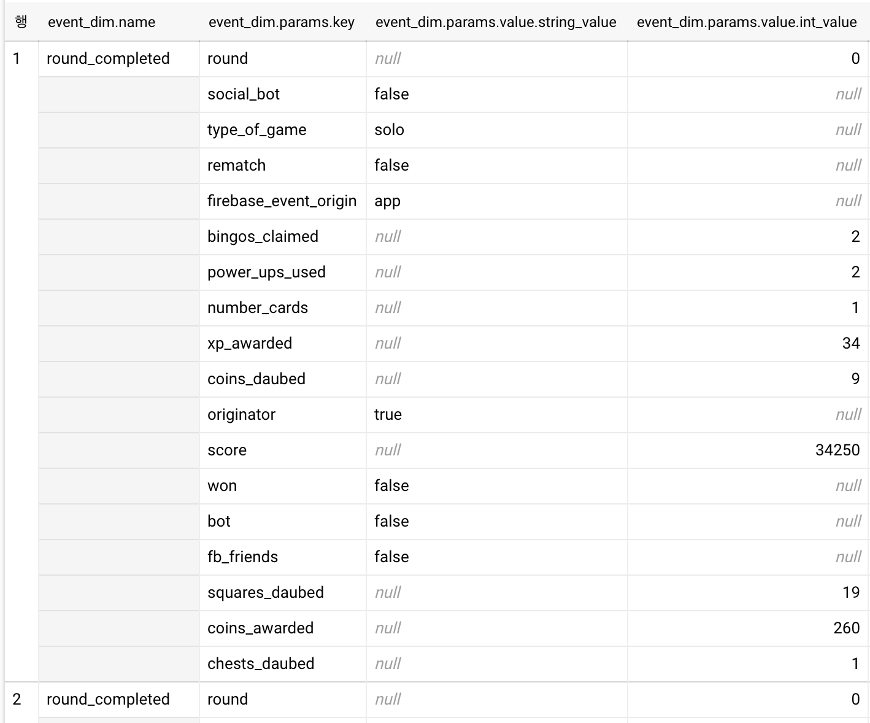The image size is (870, 723).
Task: Select the string_value column header
Action: [x=496, y=22]
